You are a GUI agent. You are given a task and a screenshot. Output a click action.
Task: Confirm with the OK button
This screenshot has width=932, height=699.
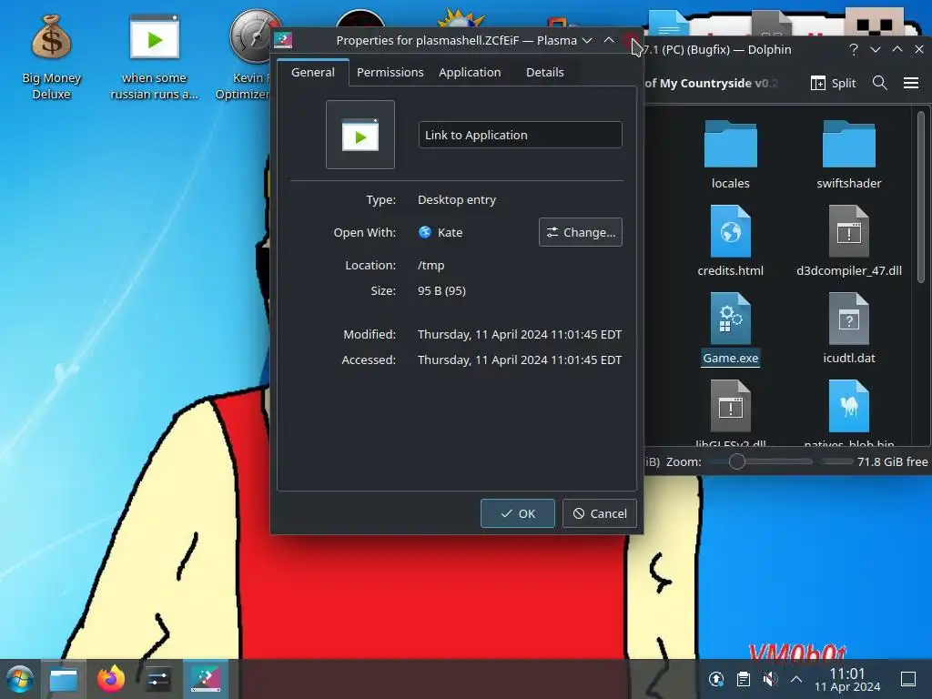[518, 513]
